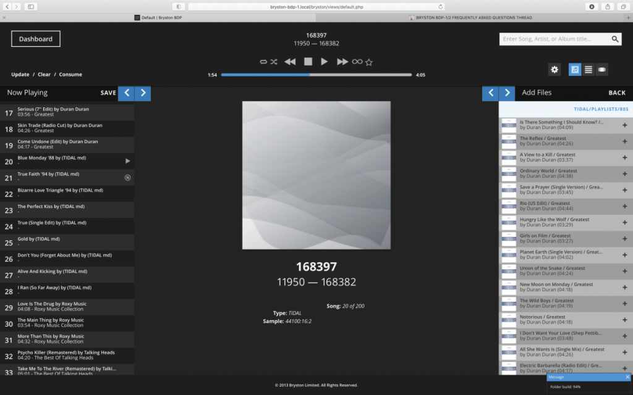The width and height of the screenshot is (633, 395).
Task: Select the third compact view icon
Action: point(602,69)
